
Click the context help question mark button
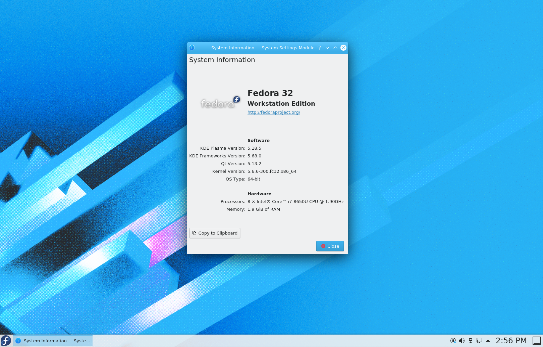click(319, 48)
